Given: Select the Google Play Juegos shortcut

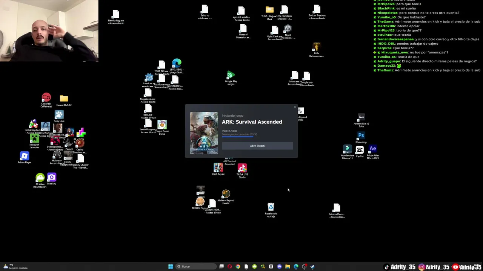Looking at the screenshot, I should tap(231, 78).
